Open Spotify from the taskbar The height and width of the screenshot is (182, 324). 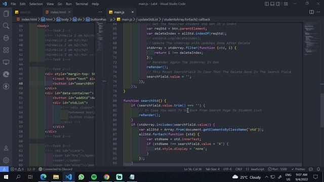click(x=94, y=177)
